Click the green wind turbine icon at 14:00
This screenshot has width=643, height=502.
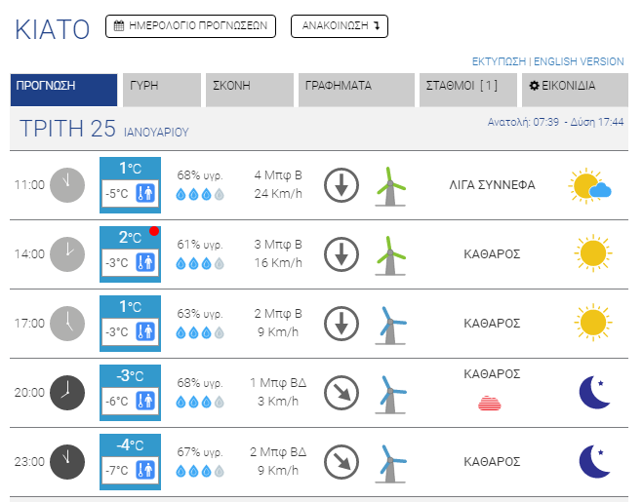point(390,254)
